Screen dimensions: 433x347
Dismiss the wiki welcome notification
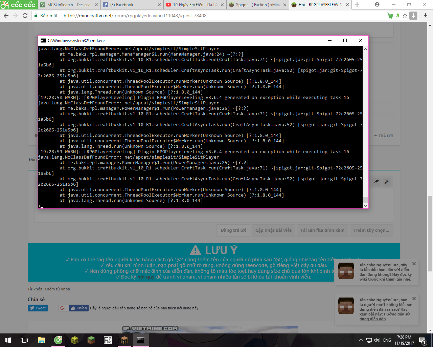coord(414,264)
